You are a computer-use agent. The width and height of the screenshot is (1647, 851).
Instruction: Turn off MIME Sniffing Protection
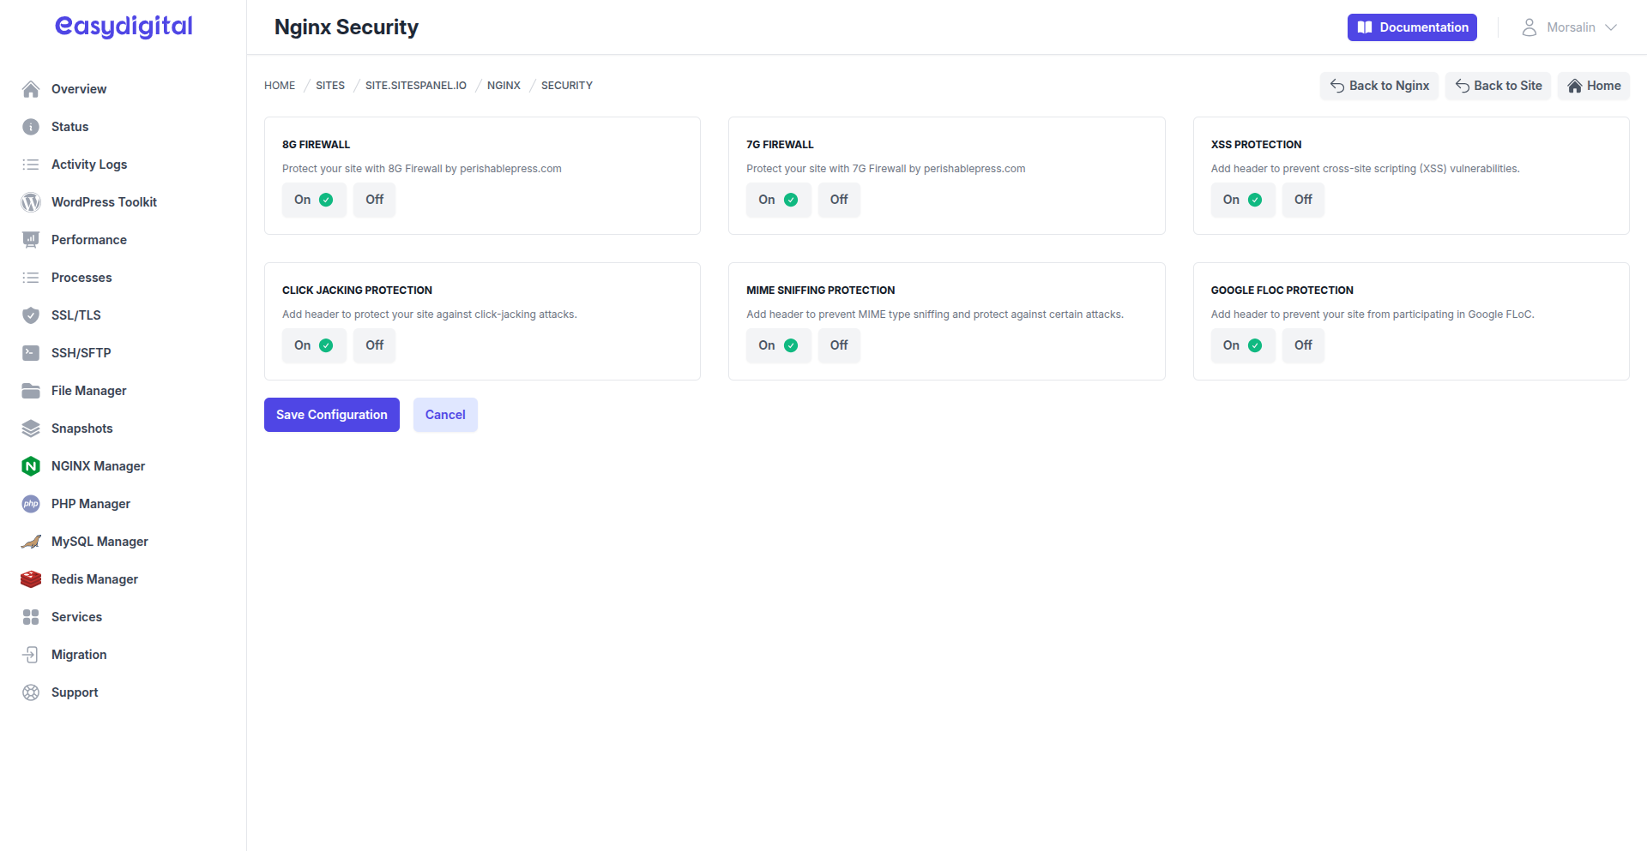(x=838, y=345)
